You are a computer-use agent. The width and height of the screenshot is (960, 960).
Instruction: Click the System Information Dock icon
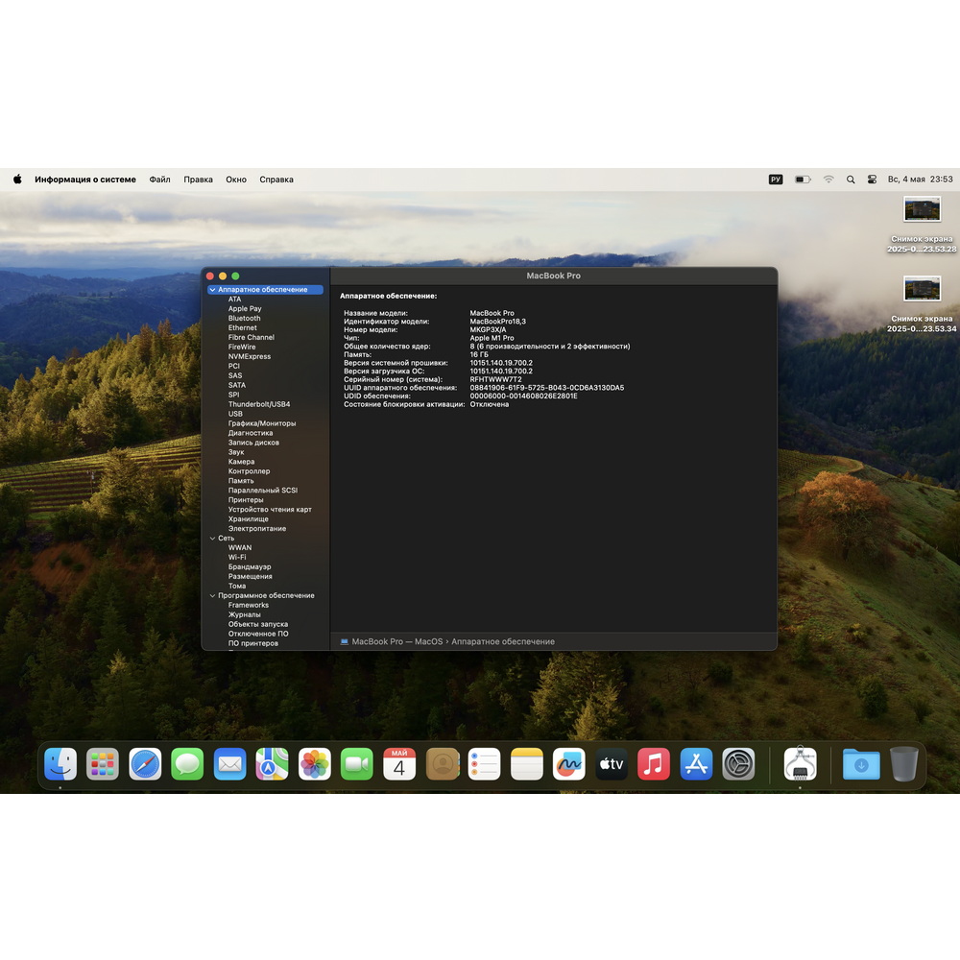coord(801,764)
